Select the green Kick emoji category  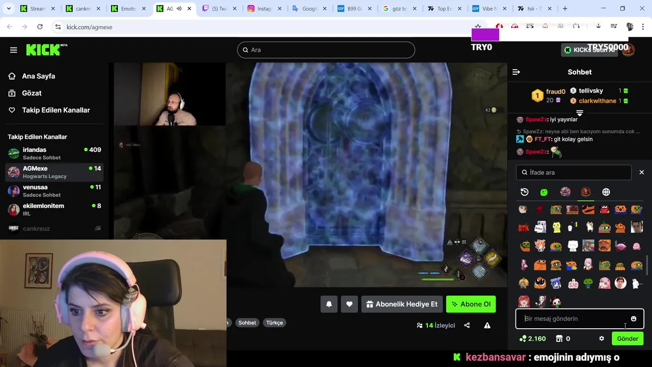pos(544,192)
